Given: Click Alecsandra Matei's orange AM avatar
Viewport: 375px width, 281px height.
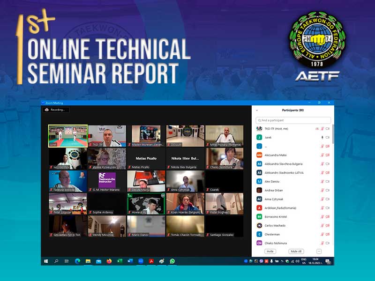Looking at the screenshot, I should tap(259, 155).
